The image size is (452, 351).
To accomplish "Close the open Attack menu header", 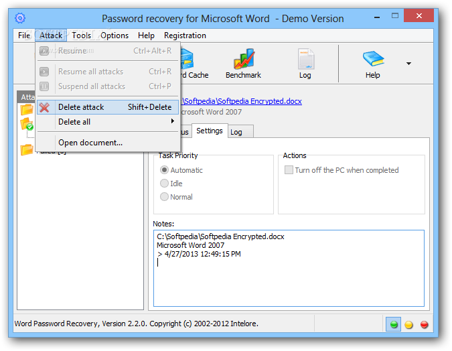I will pyautogui.click(x=51, y=36).
